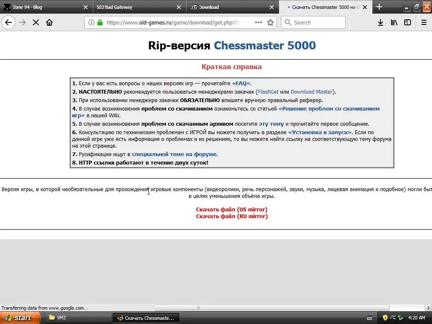432x324 pixels.
Task: Click the security shield tray icon
Action: pyautogui.click(x=385, y=318)
